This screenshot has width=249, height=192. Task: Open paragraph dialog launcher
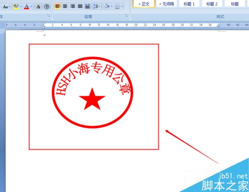click(x=126, y=16)
